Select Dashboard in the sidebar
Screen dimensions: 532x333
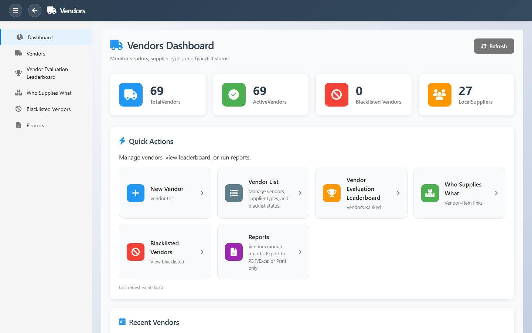pos(40,37)
